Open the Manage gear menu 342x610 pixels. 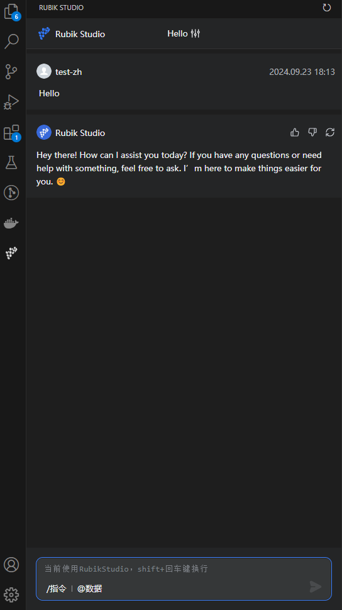11,594
